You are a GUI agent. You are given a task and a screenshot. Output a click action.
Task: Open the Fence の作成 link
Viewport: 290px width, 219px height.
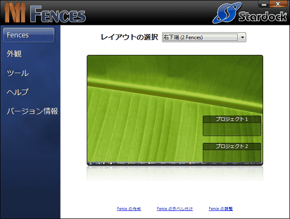click(129, 209)
